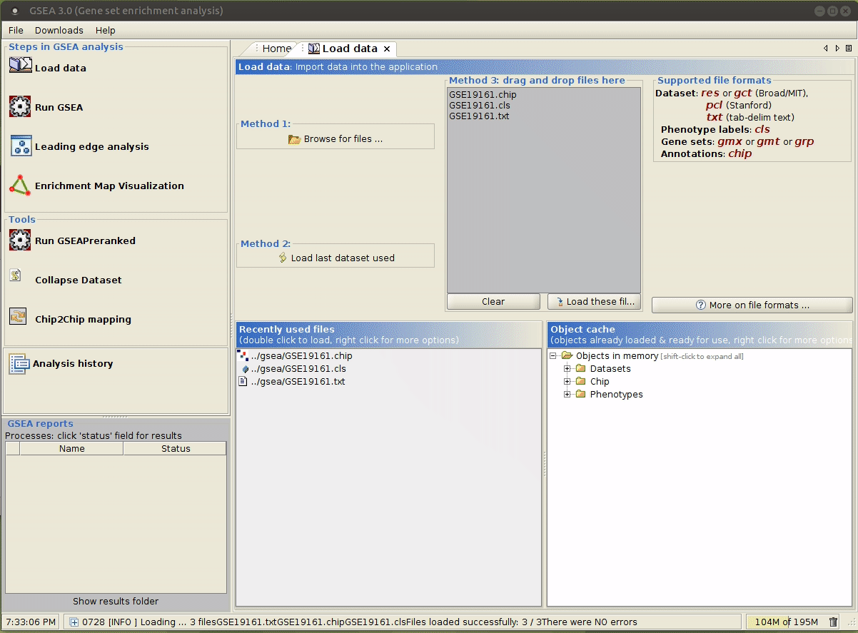This screenshot has height=633, width=858.
Task: Click the memory usage progress bar
Action: 785,622
